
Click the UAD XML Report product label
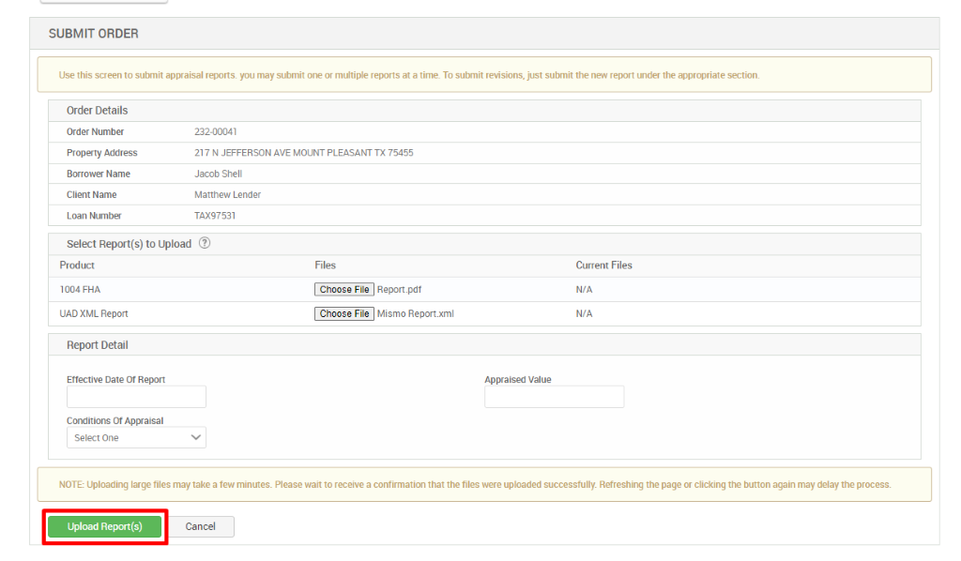pos(94,313)
